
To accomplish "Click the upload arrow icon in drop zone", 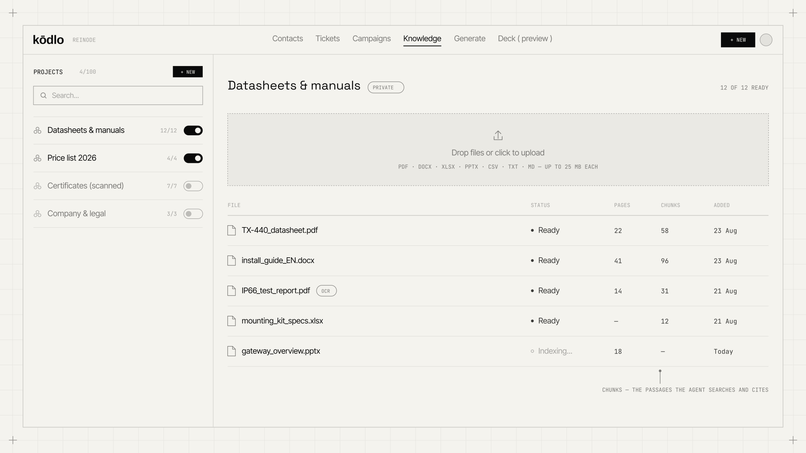I will [498, 136].
